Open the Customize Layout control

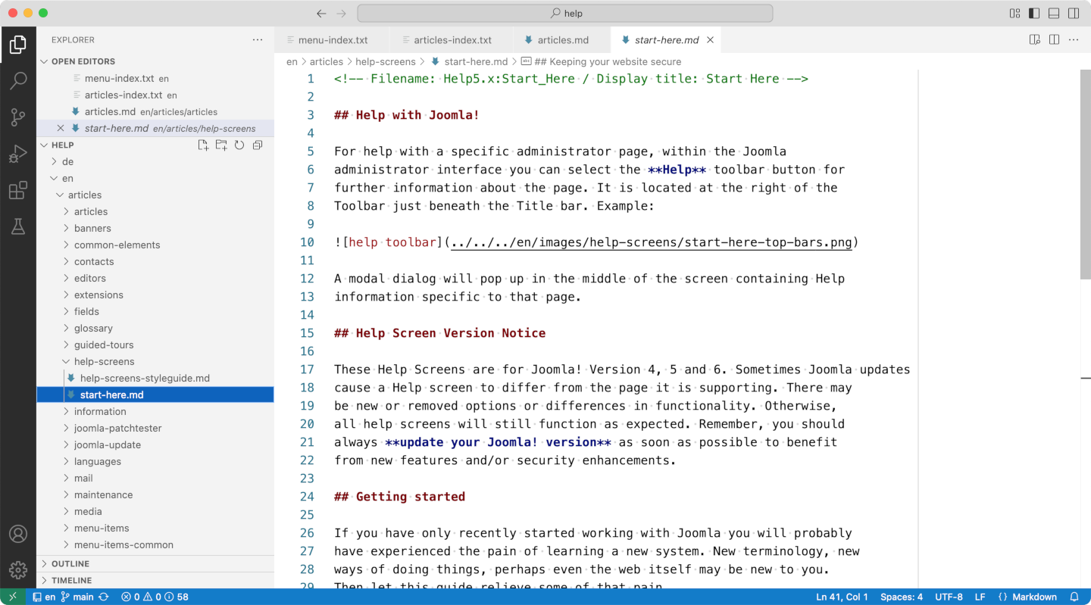click(1015, 13)
